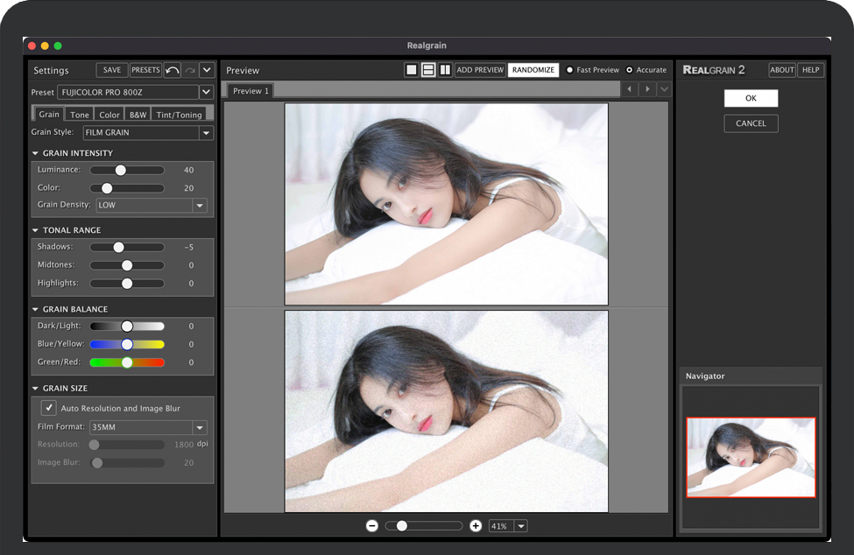
Task: Select the Fast Preview radio option
Action: point(570,70)
